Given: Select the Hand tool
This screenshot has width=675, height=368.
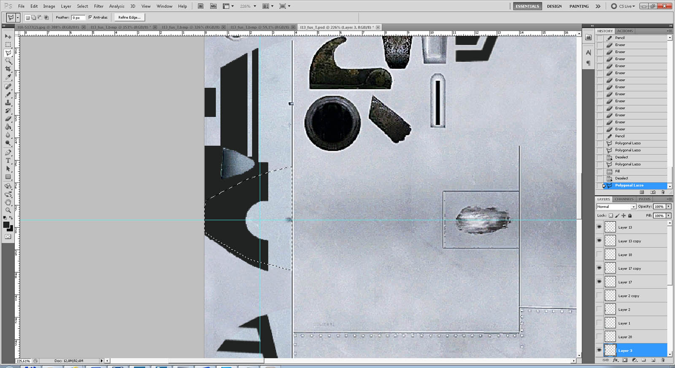Looking at the screenshot, I should (x=8, y=202).
